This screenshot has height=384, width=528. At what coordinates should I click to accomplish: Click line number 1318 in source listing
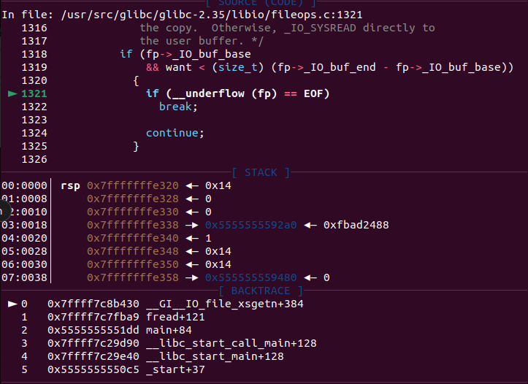[x=34, y=54]
